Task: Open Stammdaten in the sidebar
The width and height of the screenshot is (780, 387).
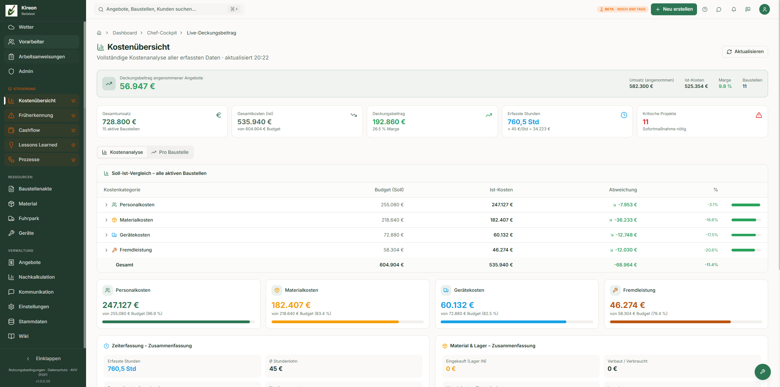Action: 42,322
